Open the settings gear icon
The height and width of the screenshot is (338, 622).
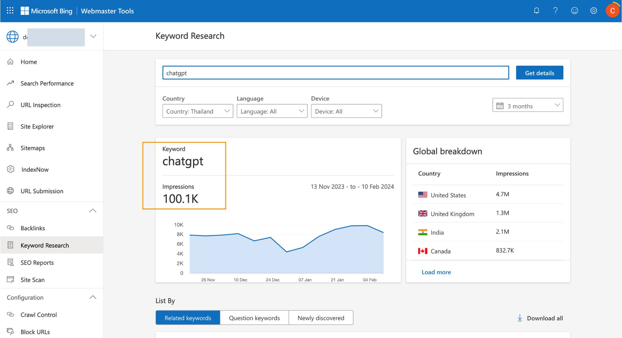click(593, 11)
